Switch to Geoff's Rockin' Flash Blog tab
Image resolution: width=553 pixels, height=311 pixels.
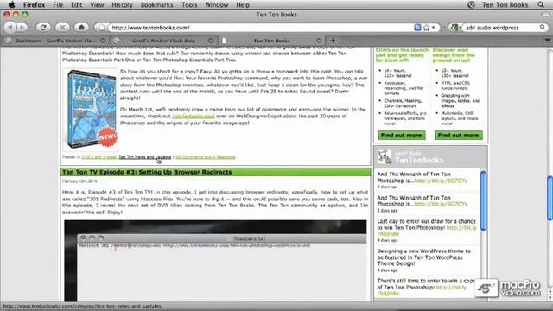tap(163, 41)
